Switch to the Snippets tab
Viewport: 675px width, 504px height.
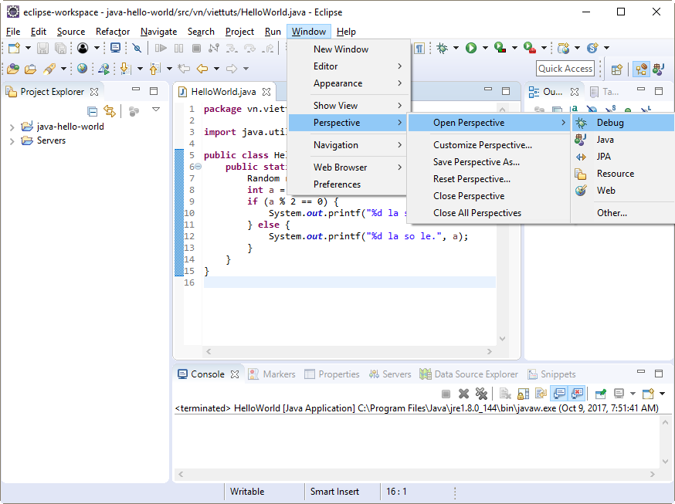[x=552, y=374]
